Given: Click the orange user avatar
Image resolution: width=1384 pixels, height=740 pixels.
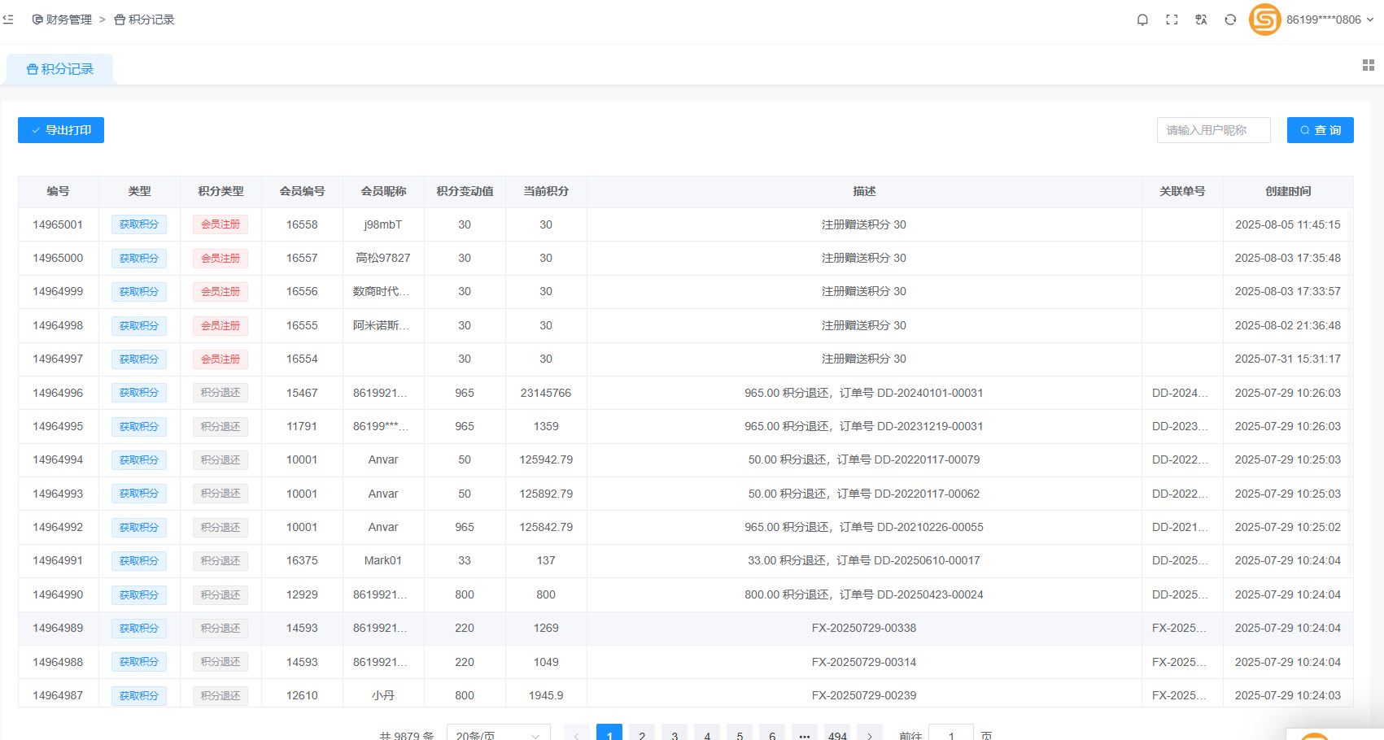Looking at the screenshot, I should 1264,20.
